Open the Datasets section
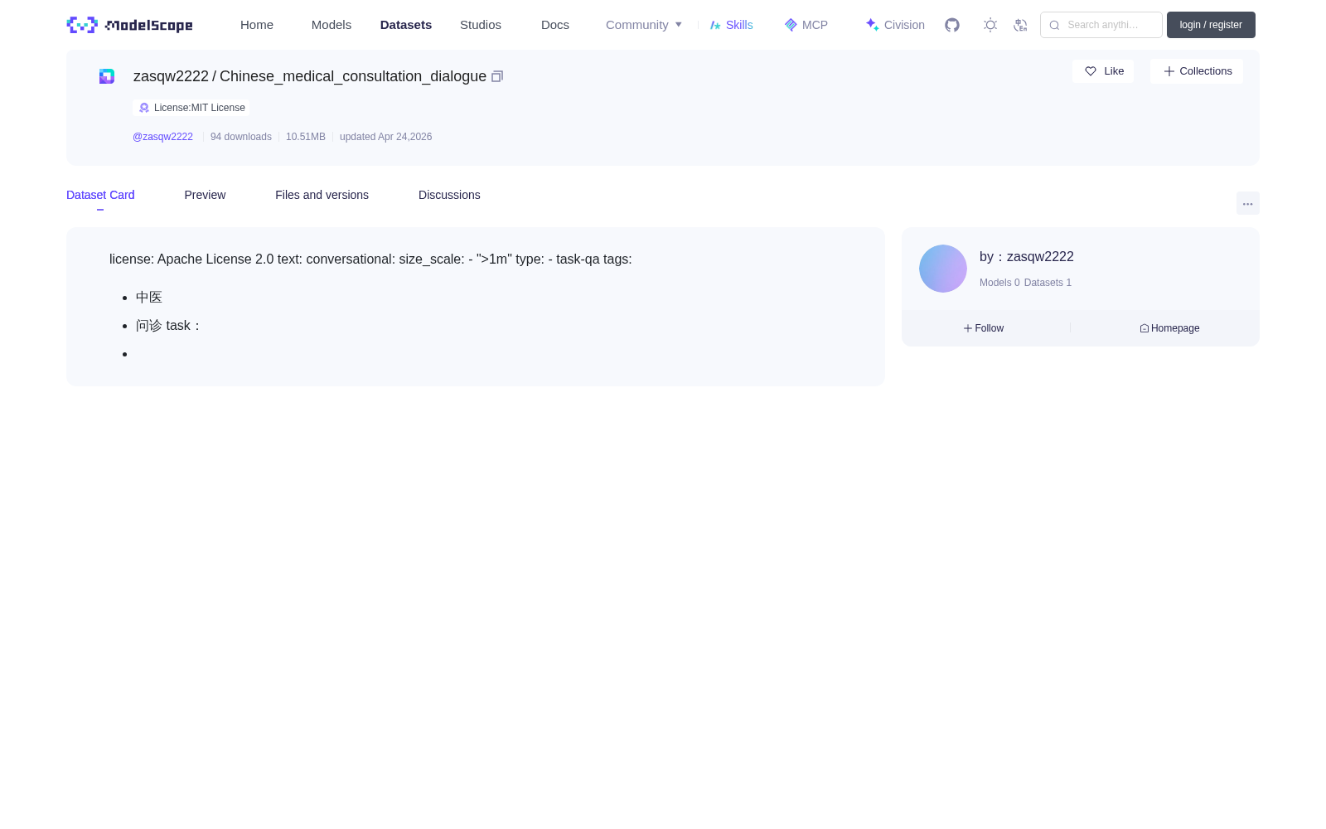Image resolution: width=1326 pixels, height=829 pixels. point(406,25)
